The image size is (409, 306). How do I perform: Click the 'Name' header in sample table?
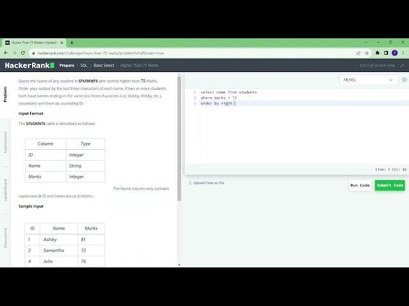click(x=59, y=228)
